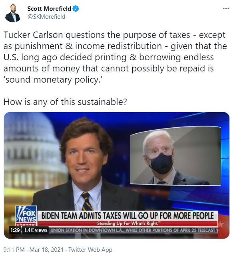Open the Twitter Web App source link
Viewport: 235px width, 261px height.
(x=90, y=250)
